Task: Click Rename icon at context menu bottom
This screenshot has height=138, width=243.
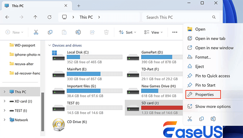Action: 213,119
